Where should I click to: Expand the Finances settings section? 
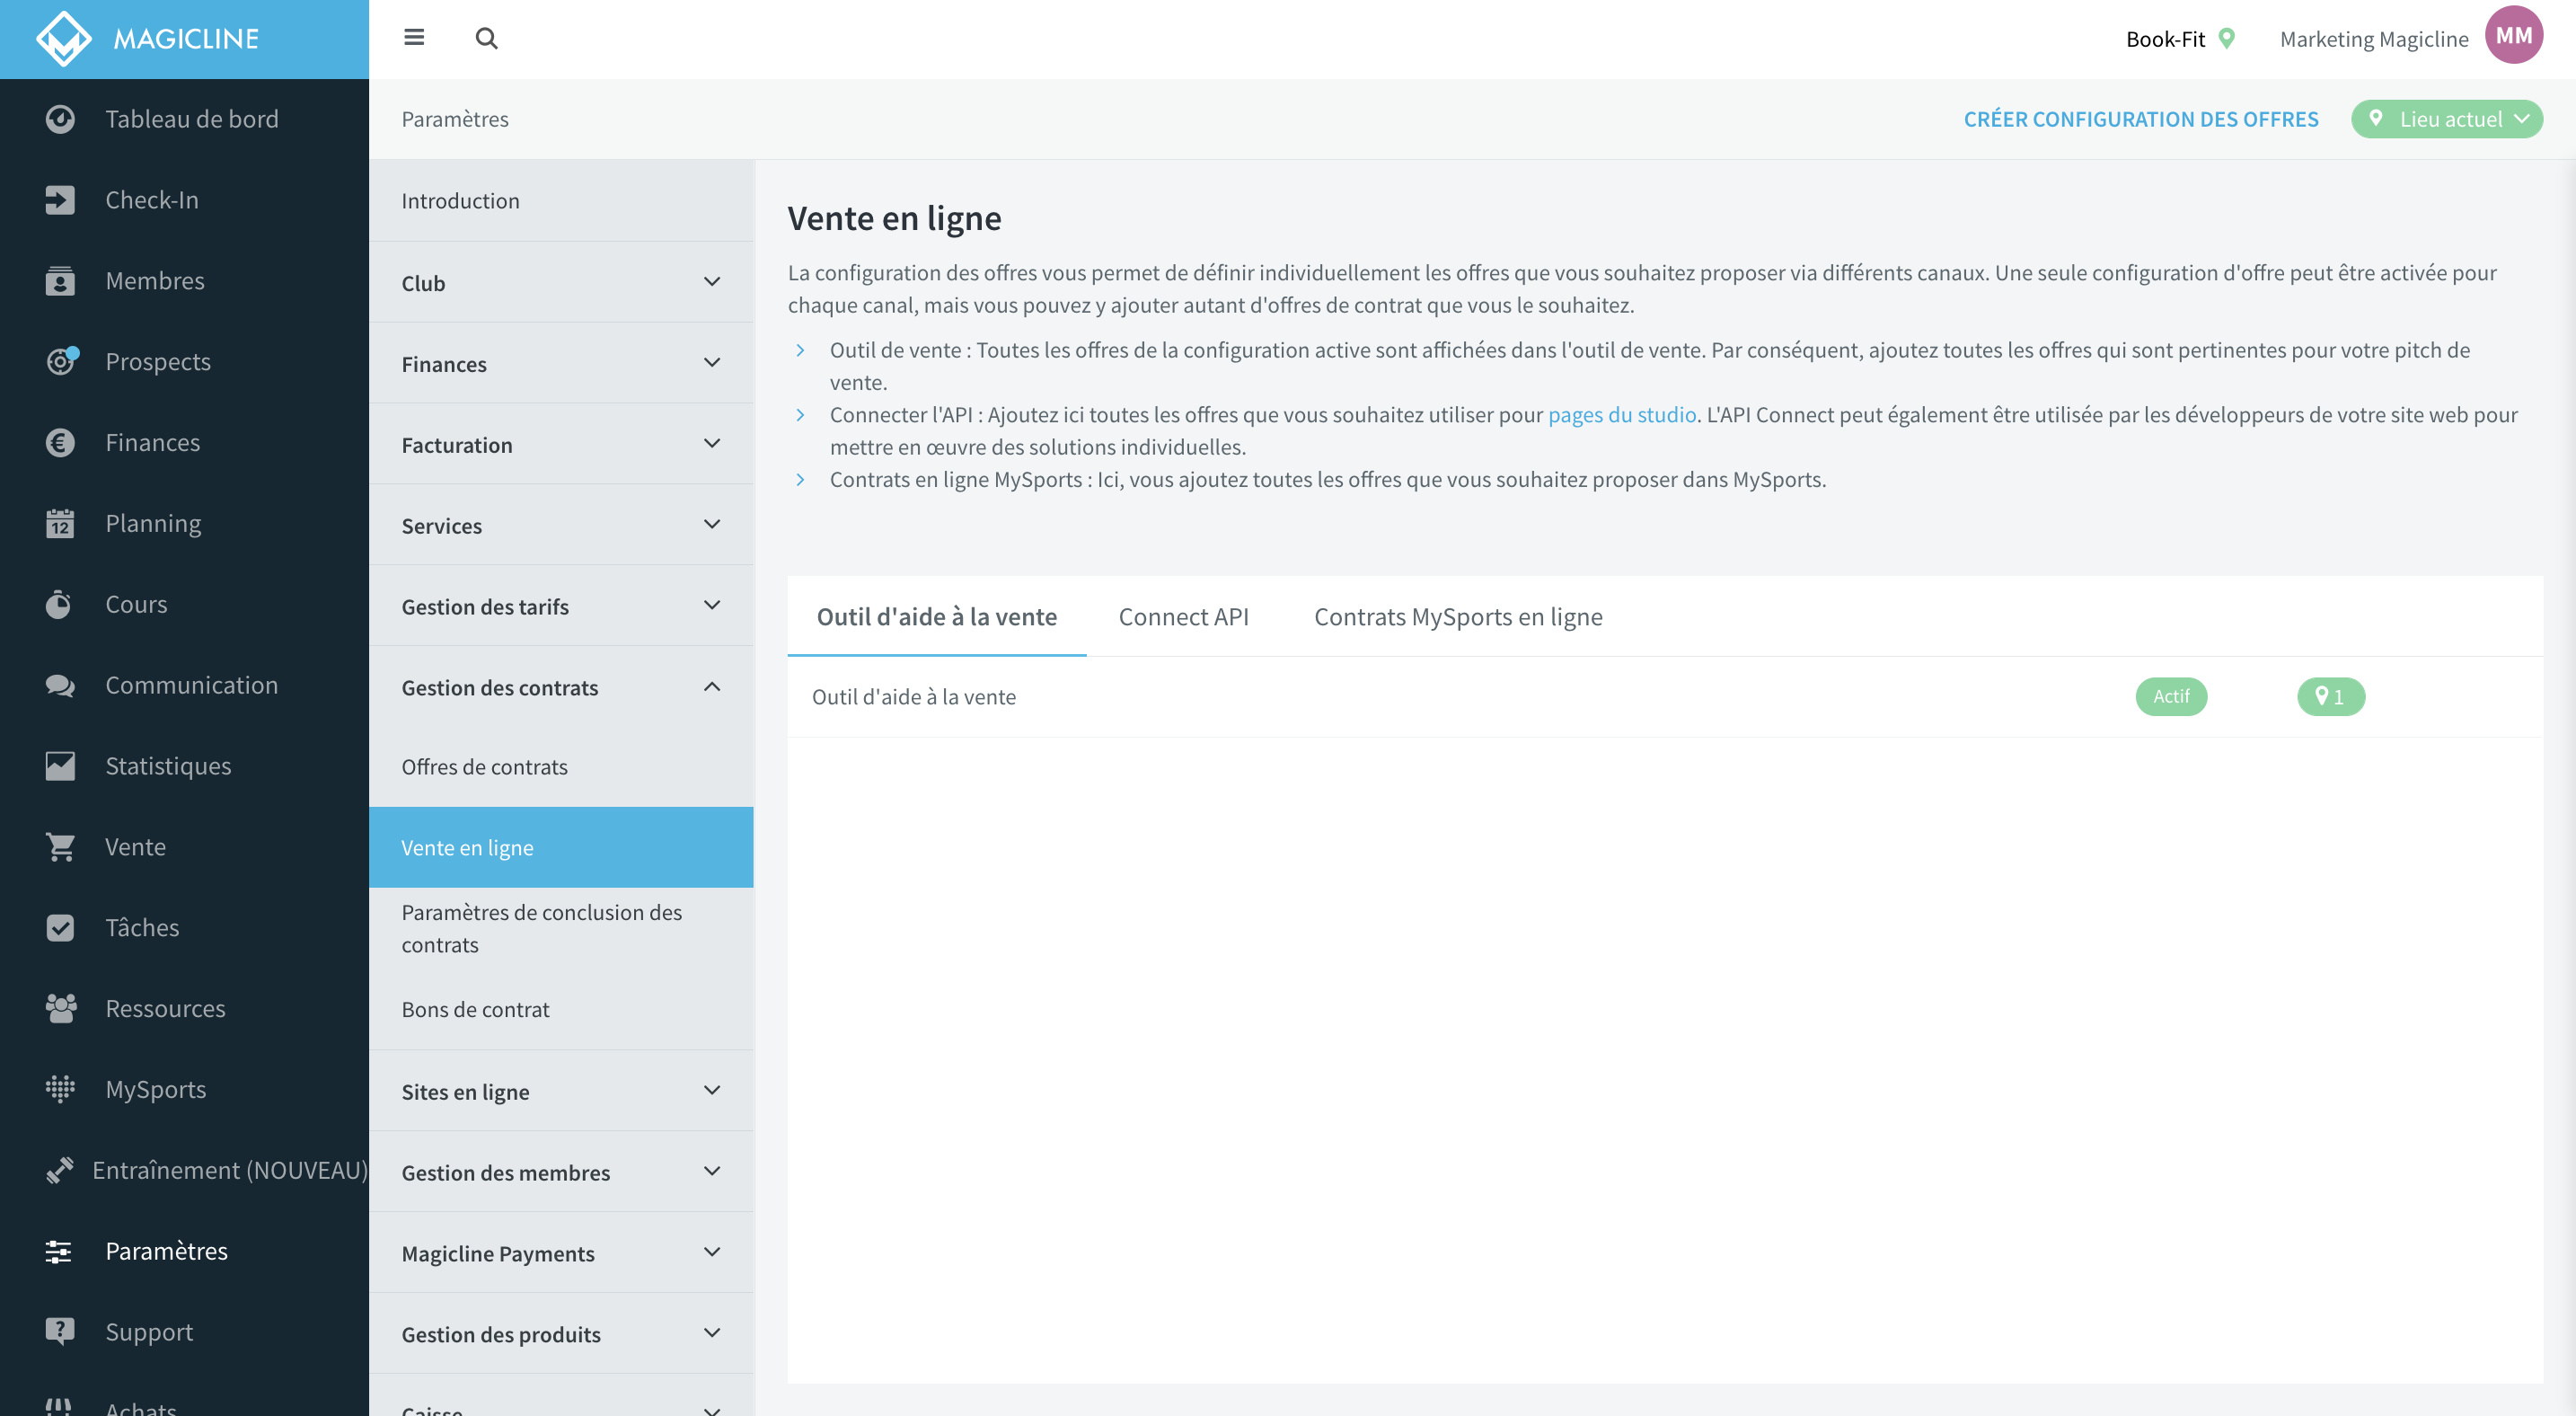pyautogui.click(x=561, y=363)
